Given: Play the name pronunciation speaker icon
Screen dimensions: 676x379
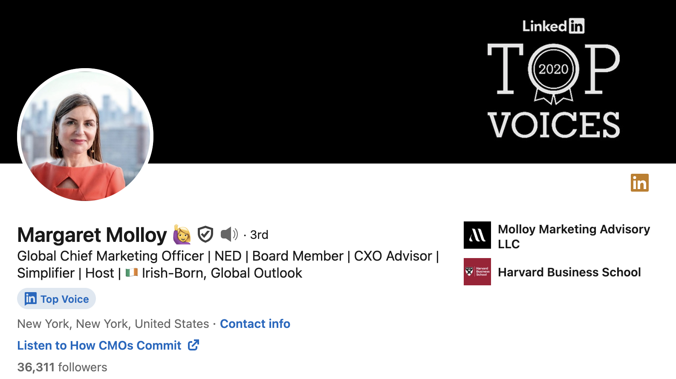Looking at the screenshot, I should pyautogui.click(x=229, y=234).
